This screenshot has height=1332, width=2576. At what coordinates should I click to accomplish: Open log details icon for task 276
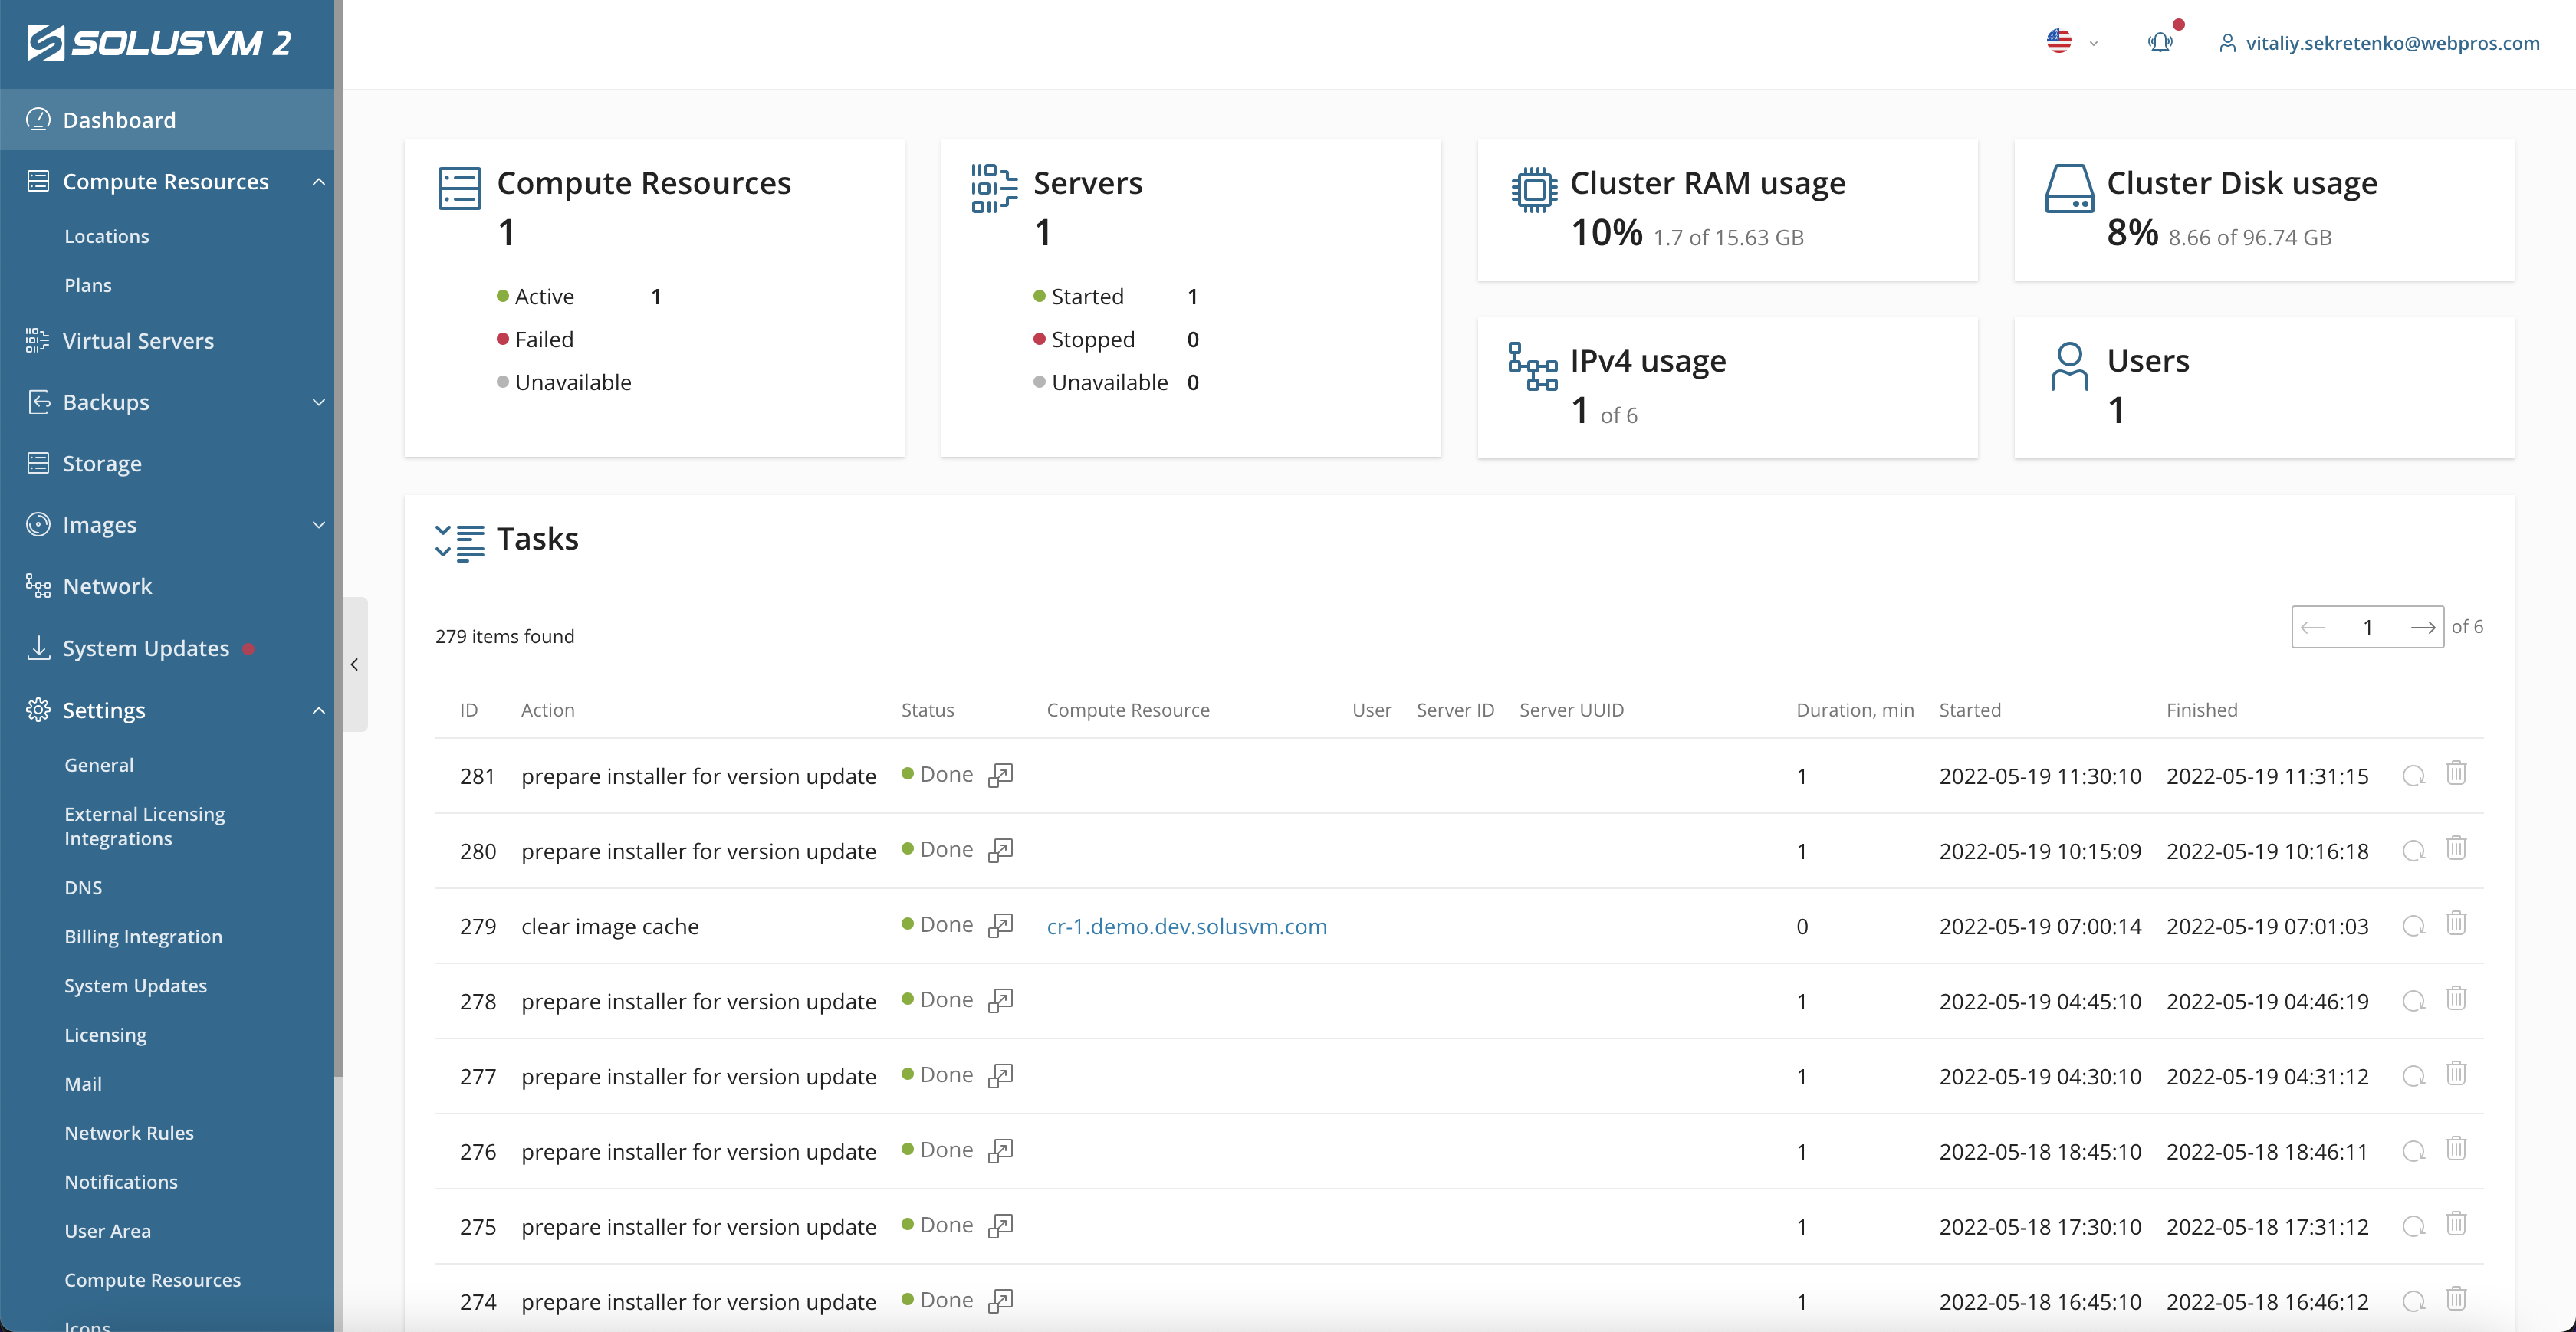[x=1000, y=1150]
